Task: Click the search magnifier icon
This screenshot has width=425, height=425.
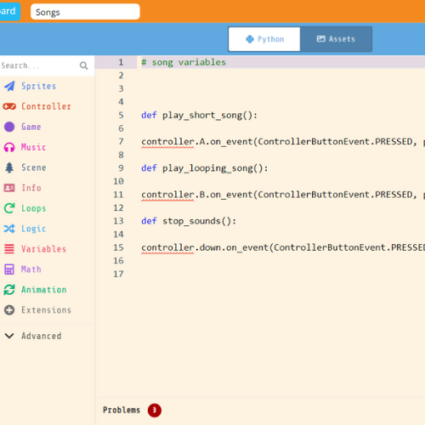Action: pyautogui.click(x=83, y=65)
